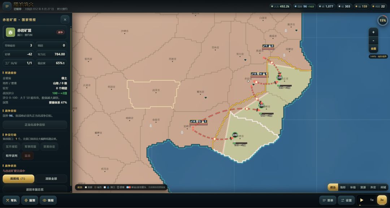Resume game with play button
This screenshot has height=208, width=390.
(x=362, y=200)
